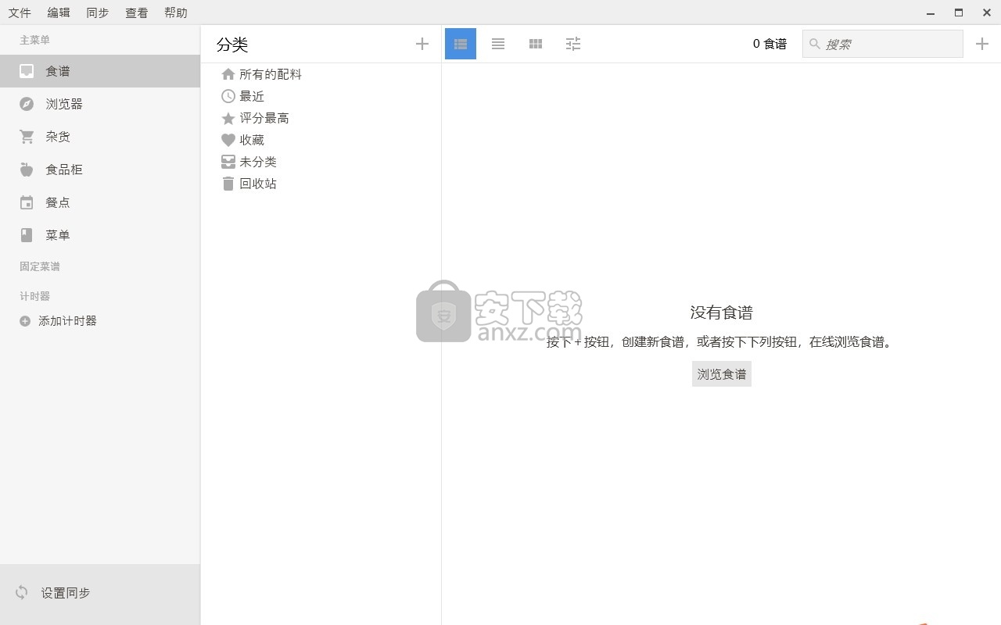Click the 0 食谱 count label
This screenshot has height=625, width=1001.
(770, 44)
